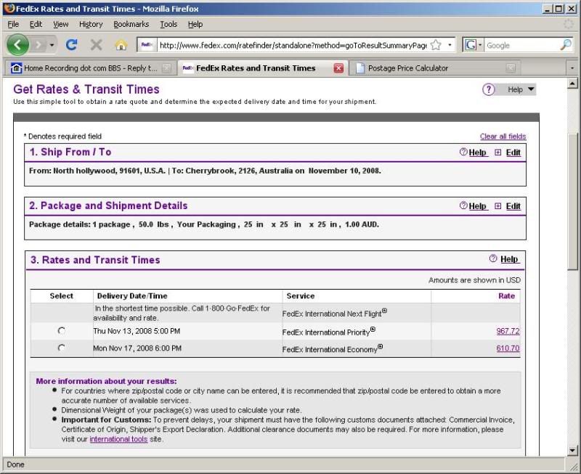
Task: Click the Mon Nov 17, 2008 6:00 PM delivery text
Action: pos(137,348)
